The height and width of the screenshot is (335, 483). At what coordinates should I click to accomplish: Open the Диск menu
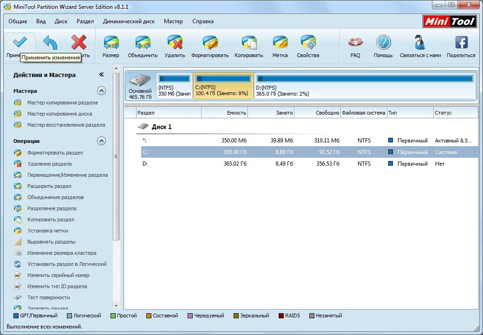coord(61,21)
